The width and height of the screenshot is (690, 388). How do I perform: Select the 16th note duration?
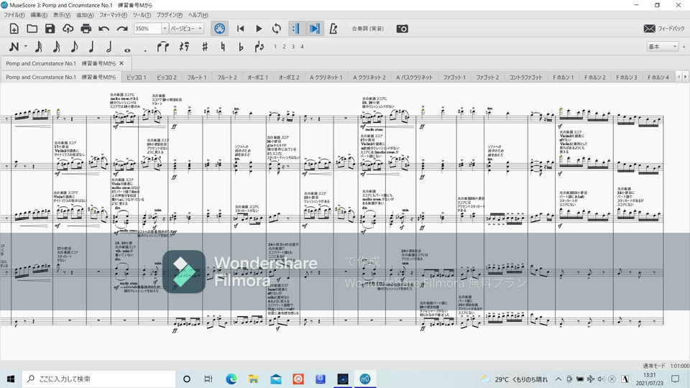(56, 47)
